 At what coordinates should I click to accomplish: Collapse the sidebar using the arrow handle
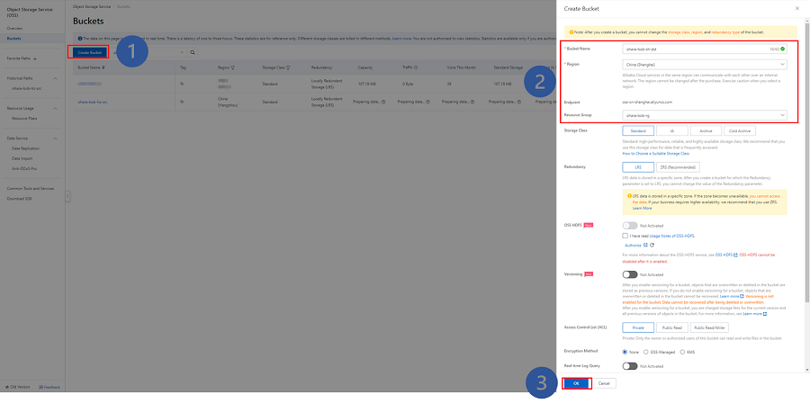tap(67, 197)
